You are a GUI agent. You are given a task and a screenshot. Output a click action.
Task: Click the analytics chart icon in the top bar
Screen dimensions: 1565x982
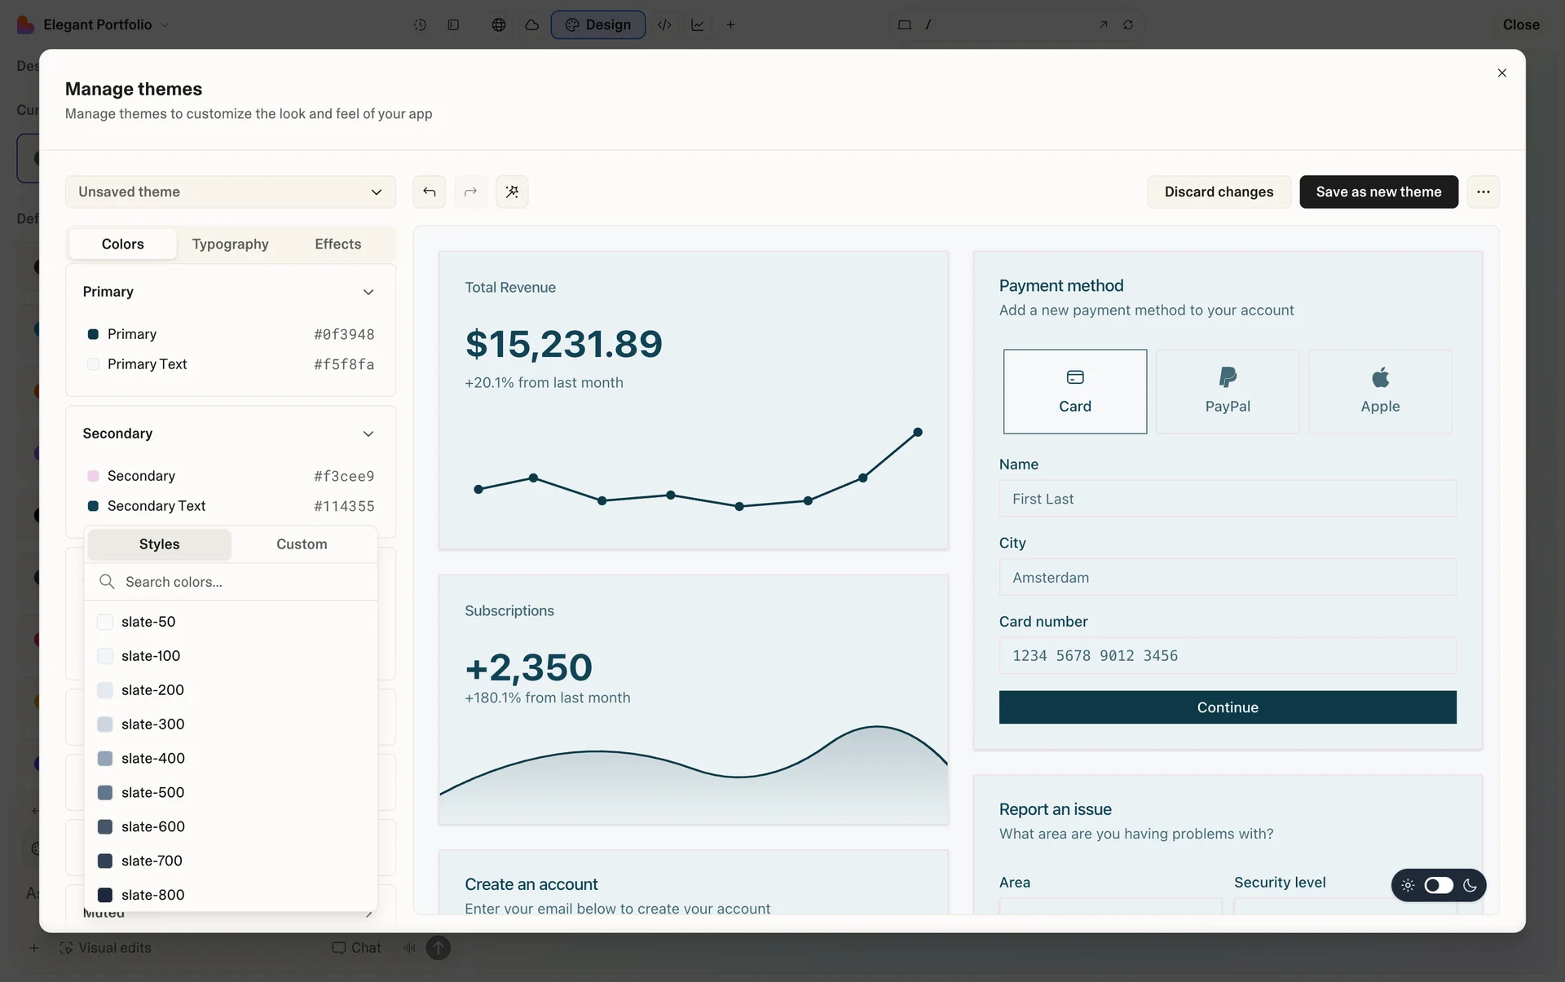[x=698, y=24]
